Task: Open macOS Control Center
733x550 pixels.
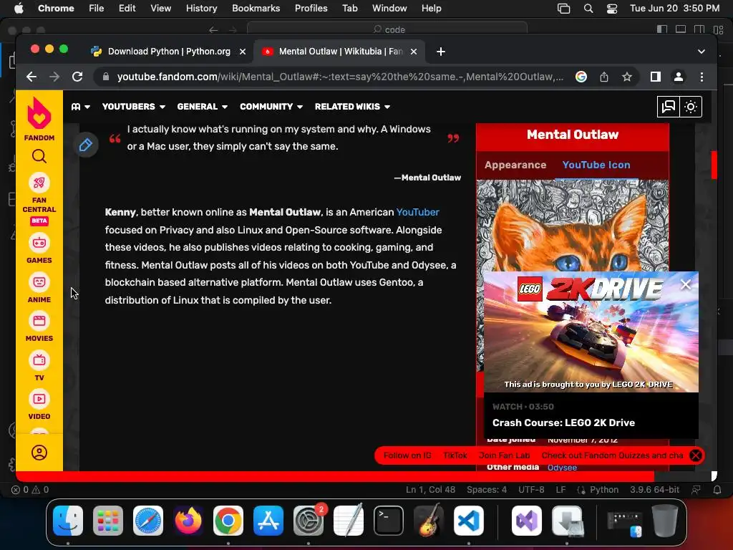Action: pos(611,9)
